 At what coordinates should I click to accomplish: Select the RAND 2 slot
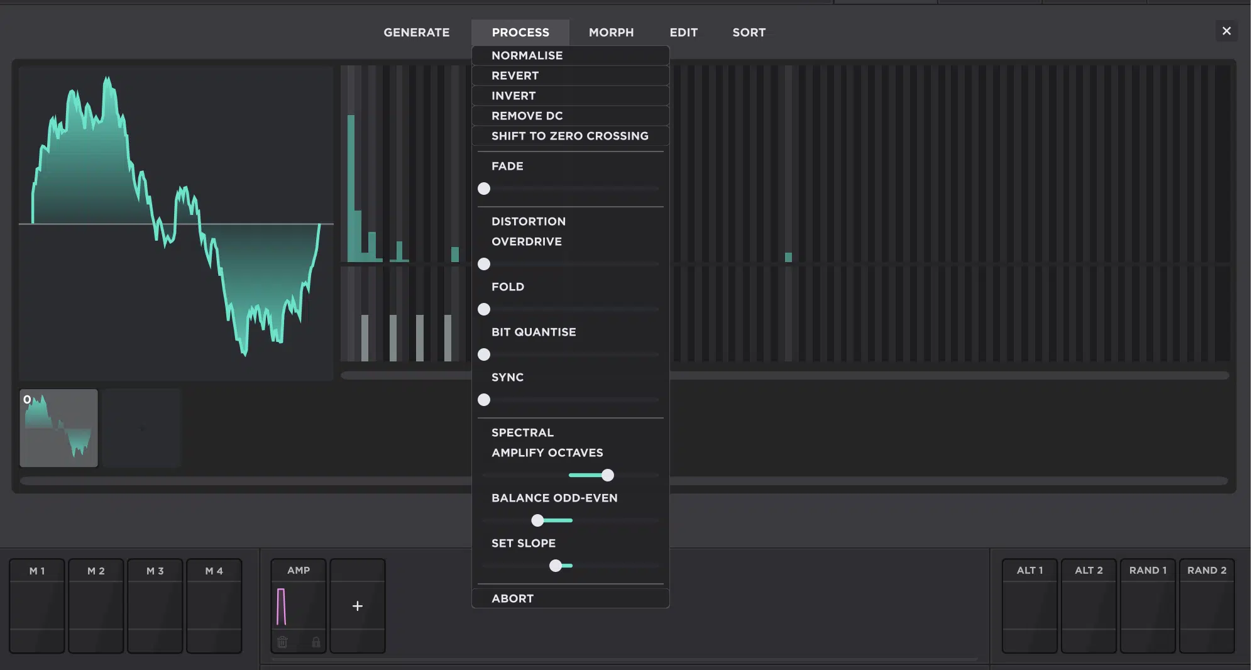click(1206, 606)
